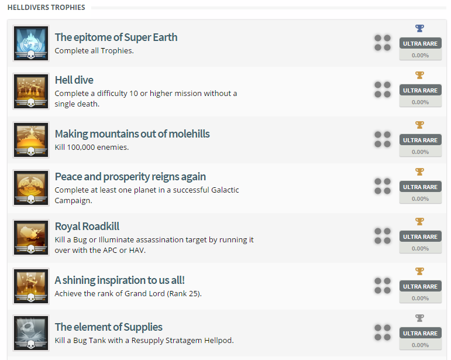The height and width of the screenshot is (360, 451).
Task: Open The epitome of Super Earth trophy image
Action: click(31, 43)
